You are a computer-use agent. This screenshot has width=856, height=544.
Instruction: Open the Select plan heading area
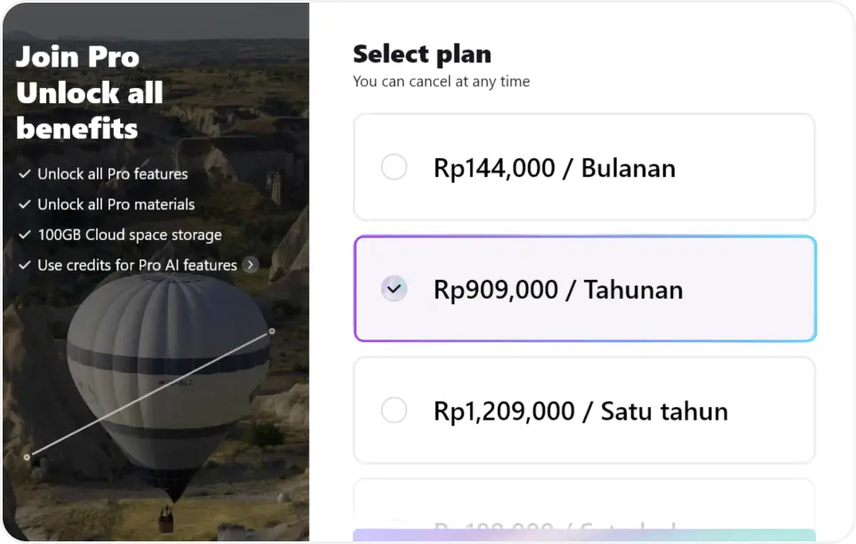422,53
